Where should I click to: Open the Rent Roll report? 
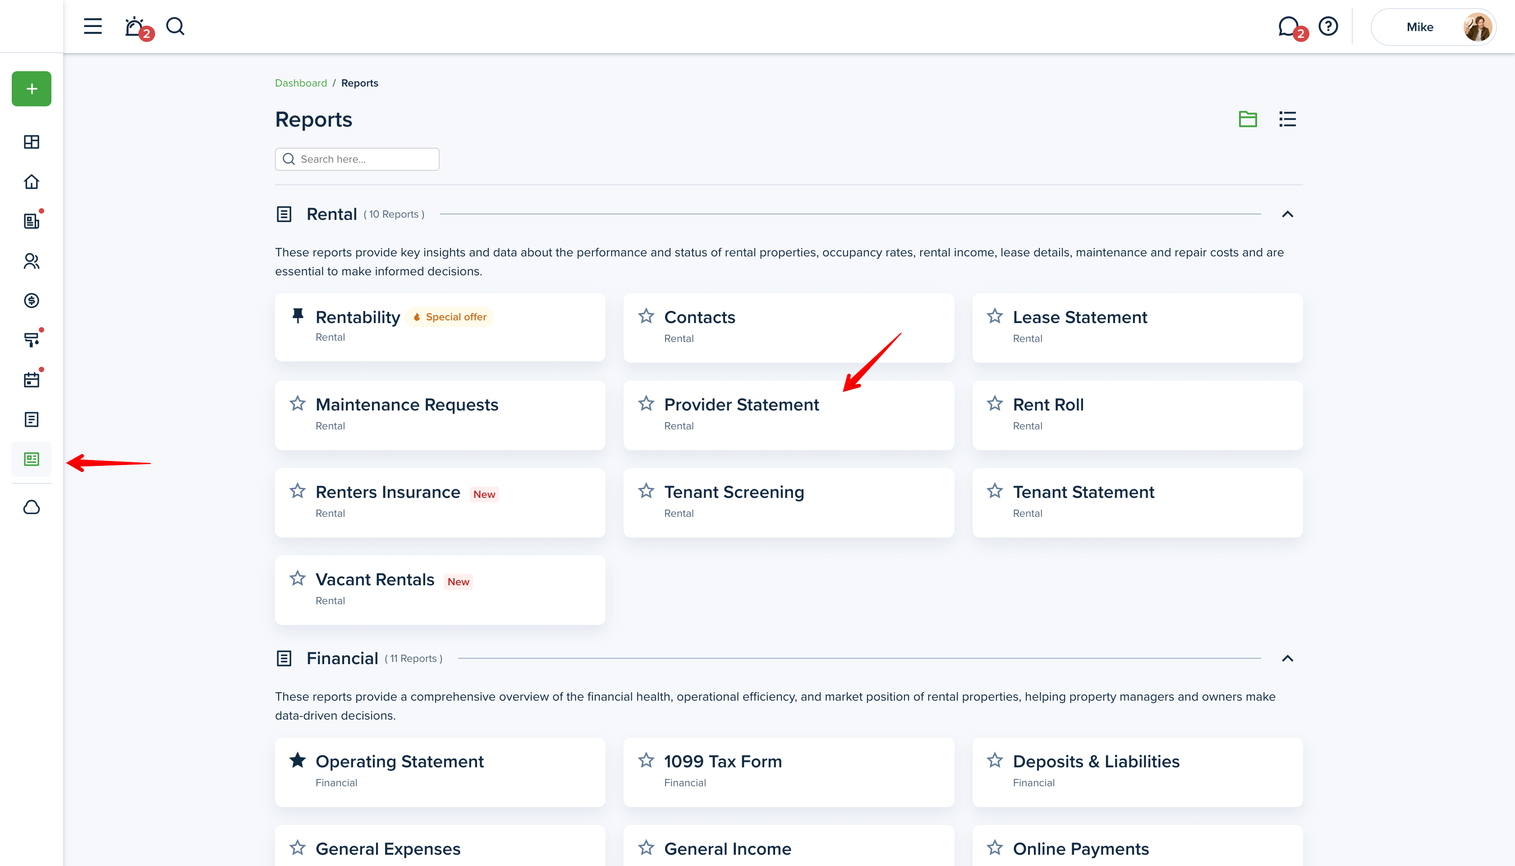(1138, 415)
